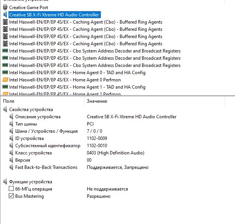Click the Субсистемный идентификатор label
This screenshot has height=224, width=235.
click(x=48, y=146)
